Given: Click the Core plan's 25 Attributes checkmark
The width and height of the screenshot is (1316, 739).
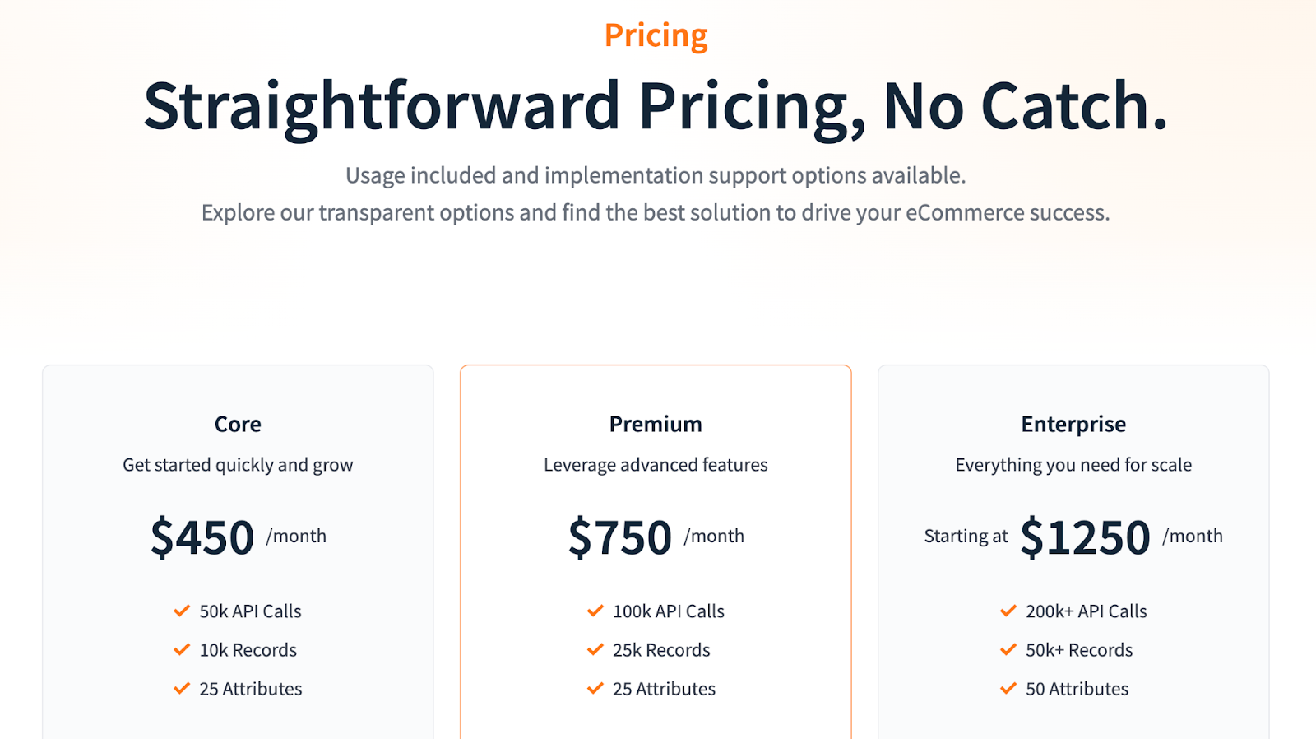Looking at the screenshot, I should click(182, 688).
